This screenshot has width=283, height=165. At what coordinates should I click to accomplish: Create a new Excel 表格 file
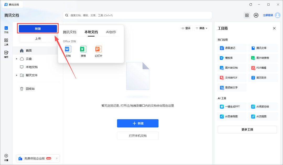tap(83, 51)
